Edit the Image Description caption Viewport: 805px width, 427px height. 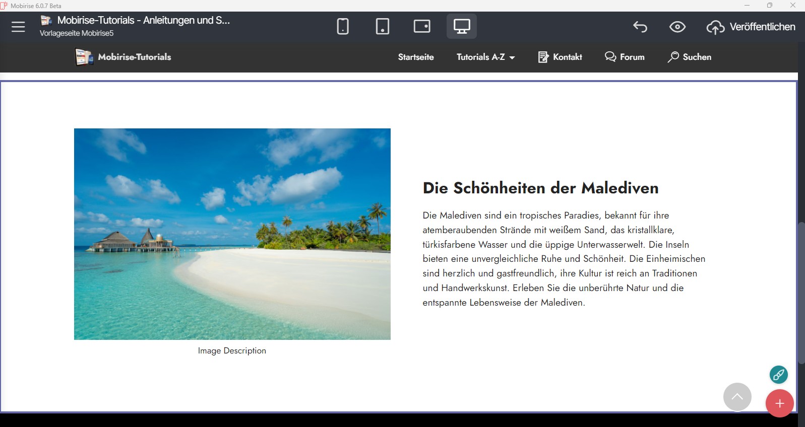coord(232,350)
